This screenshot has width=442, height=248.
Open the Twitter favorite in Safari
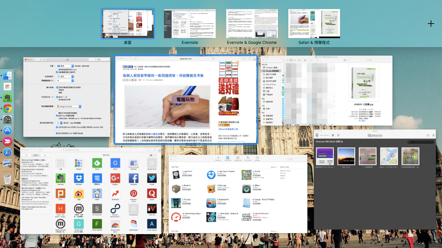[152, 178]
